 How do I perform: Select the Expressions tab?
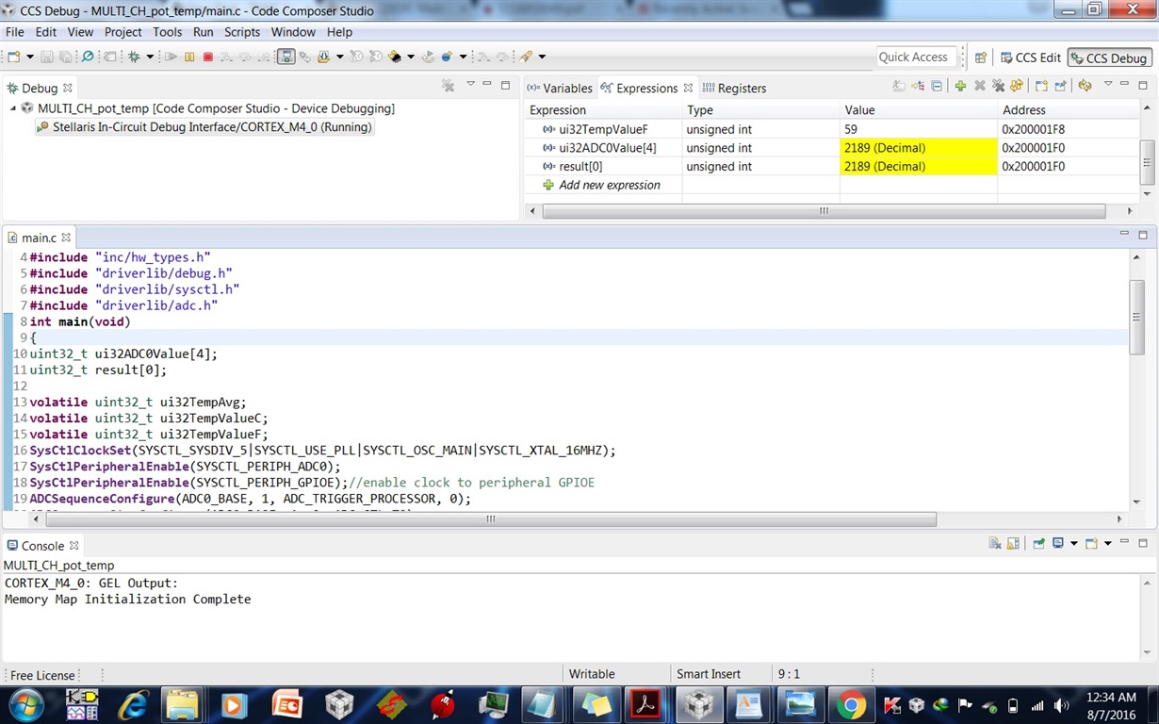point(646,88)
